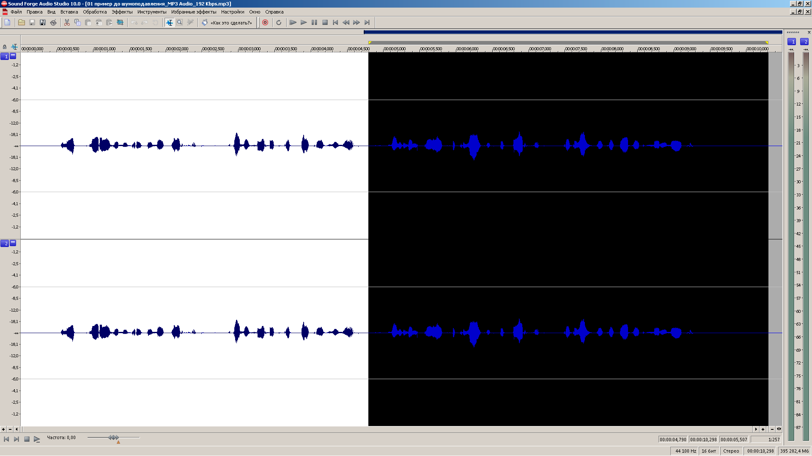Select the Edit tool in toolbar
The image size is (812, 456).
[169, 22]
